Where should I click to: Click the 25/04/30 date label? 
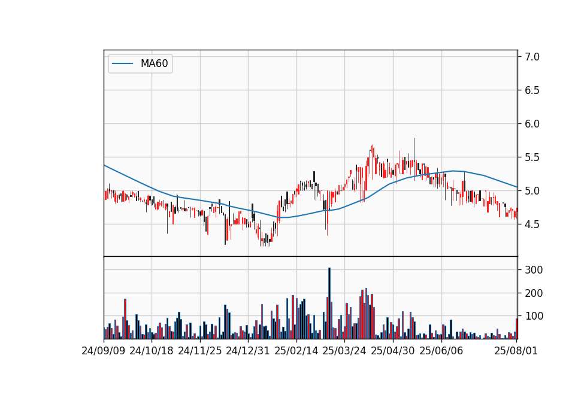[x=393, y=351]
